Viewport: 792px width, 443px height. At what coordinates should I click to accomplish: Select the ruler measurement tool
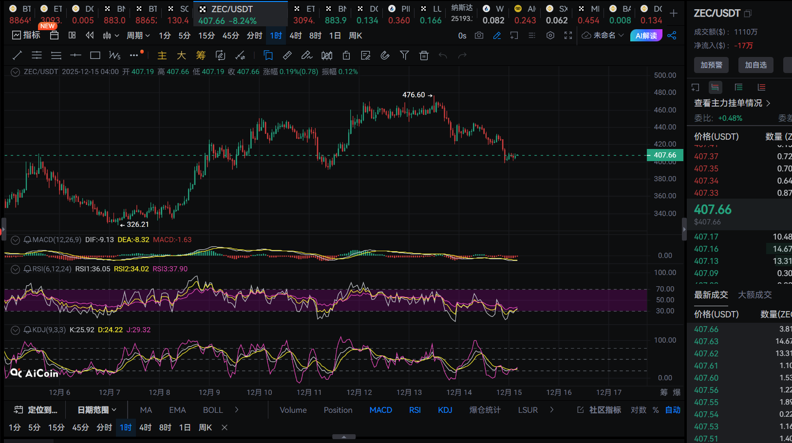coord(287,55)
